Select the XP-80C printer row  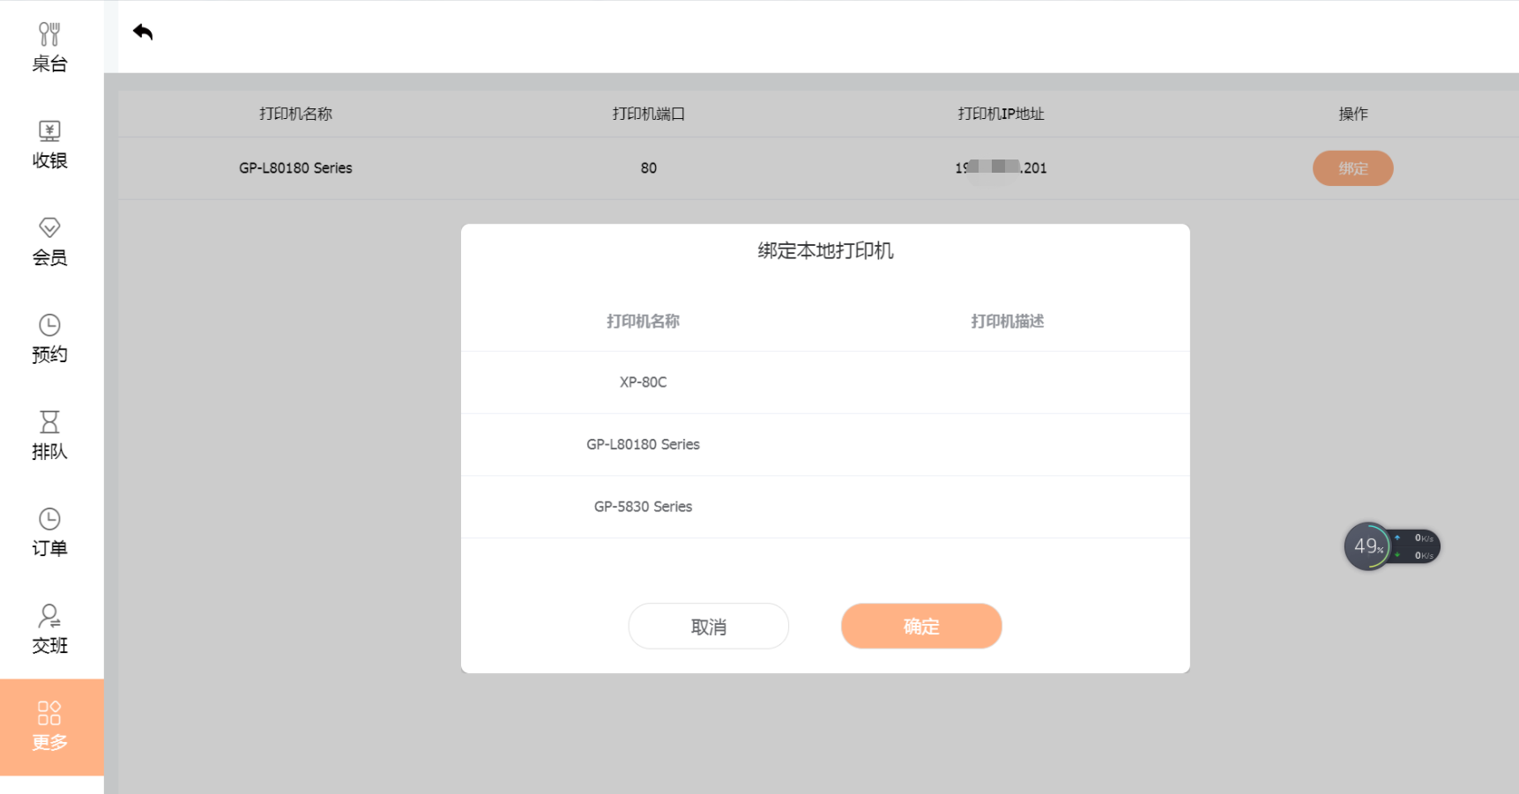click(825, 382)
